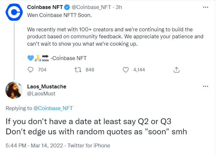The height and width of the screenshot is (155, 216).
Task: Click the reply speech bubble icon
Action: point(31,70)
